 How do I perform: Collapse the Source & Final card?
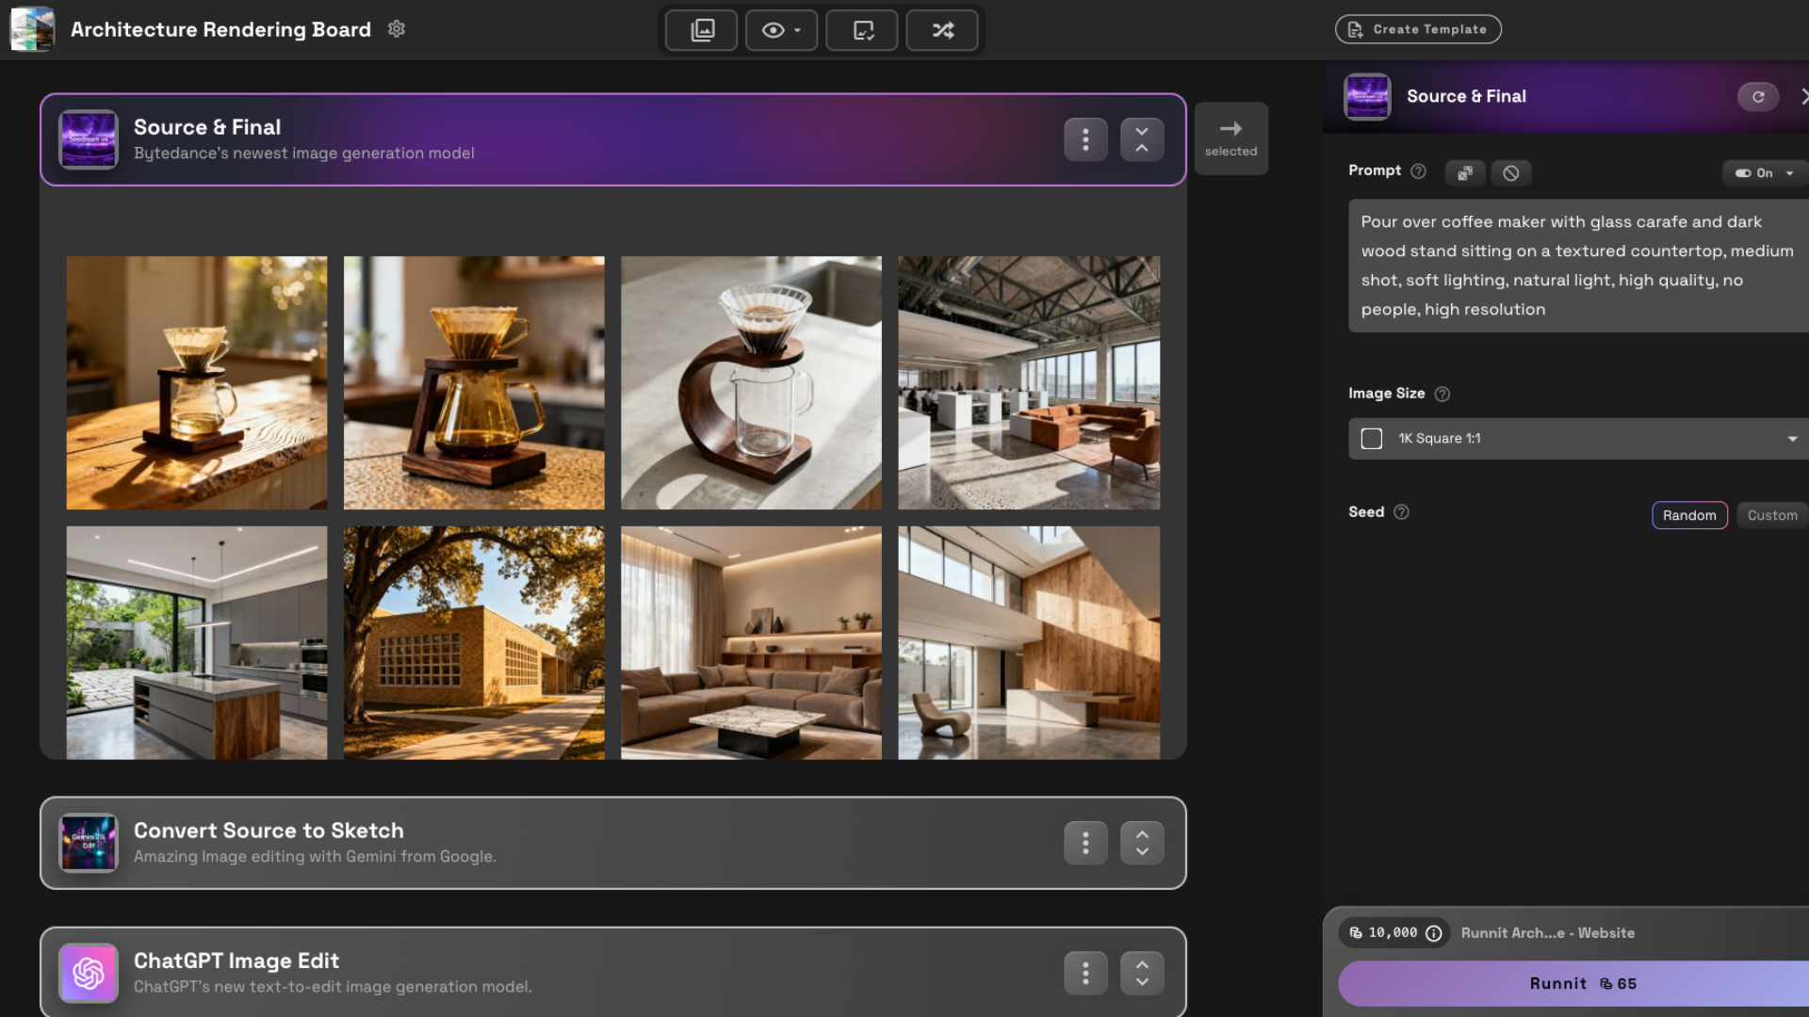click(x=1142, y=140)
